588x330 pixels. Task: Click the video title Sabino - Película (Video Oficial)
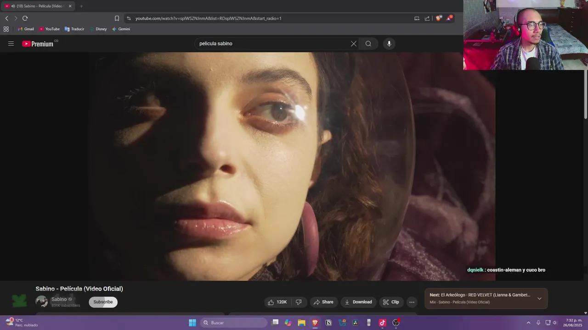79,289
